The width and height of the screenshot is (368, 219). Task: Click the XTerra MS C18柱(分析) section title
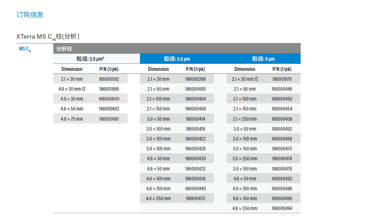pos(48,37)
